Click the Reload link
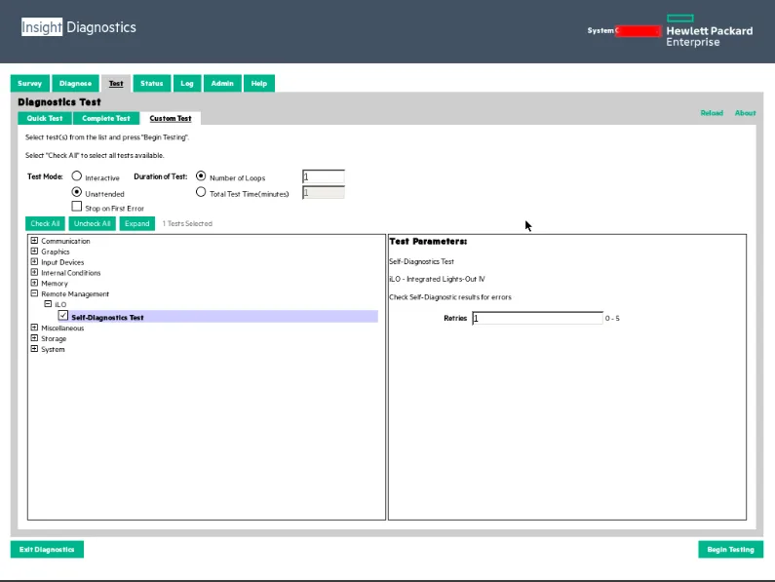Viewport: 775px width, 582px height. point(712,113)
